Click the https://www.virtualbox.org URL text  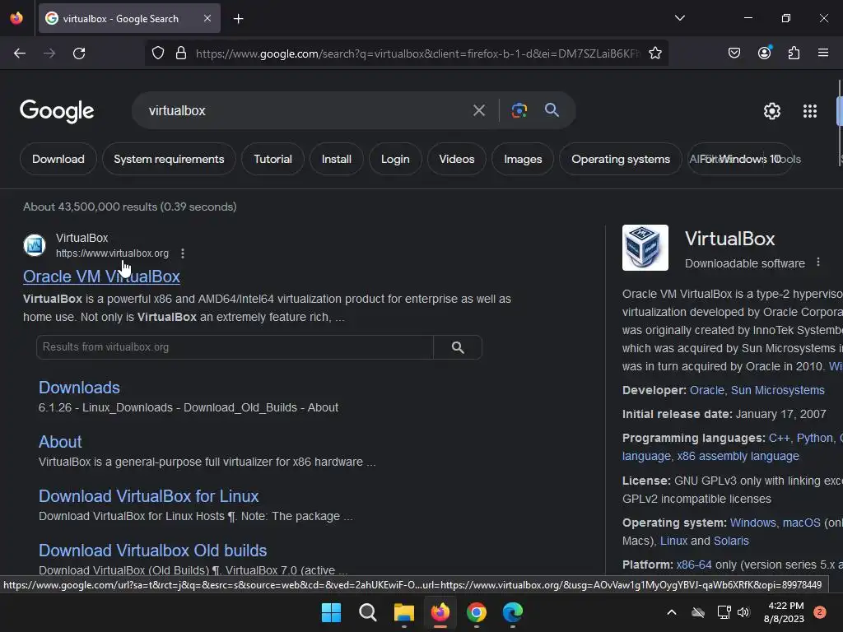click(112, 253)
